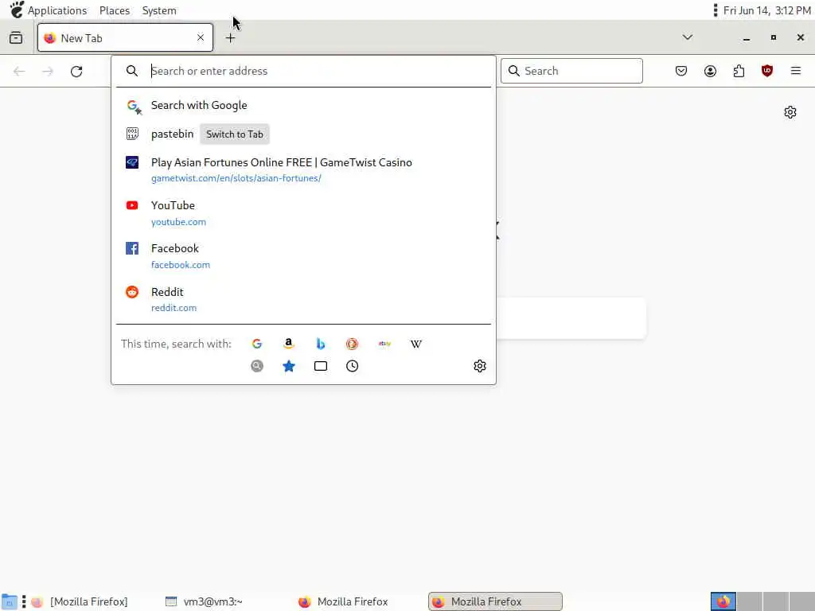Click the youtube.com URL
Viewport: 815px width, 611px height.
178,222
